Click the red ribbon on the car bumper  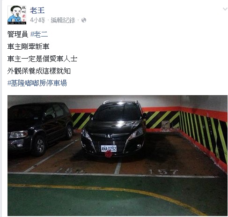[108, 154]
